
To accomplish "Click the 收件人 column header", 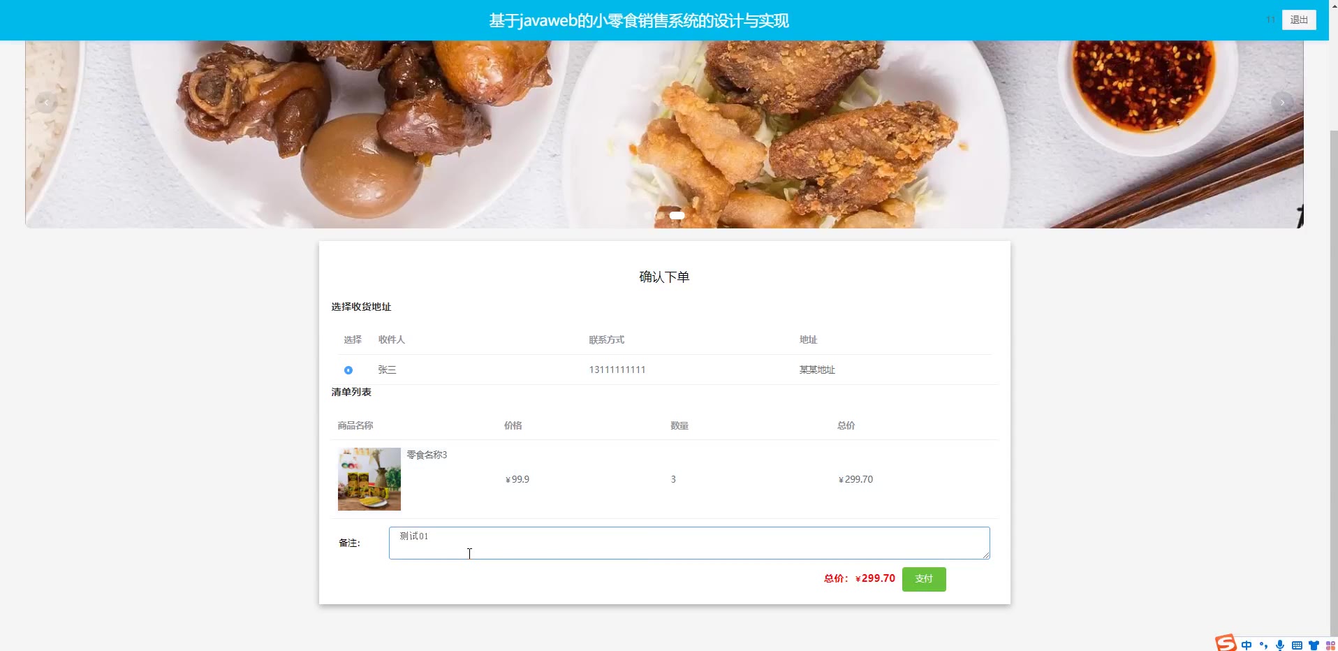I will tap(391, 339).
